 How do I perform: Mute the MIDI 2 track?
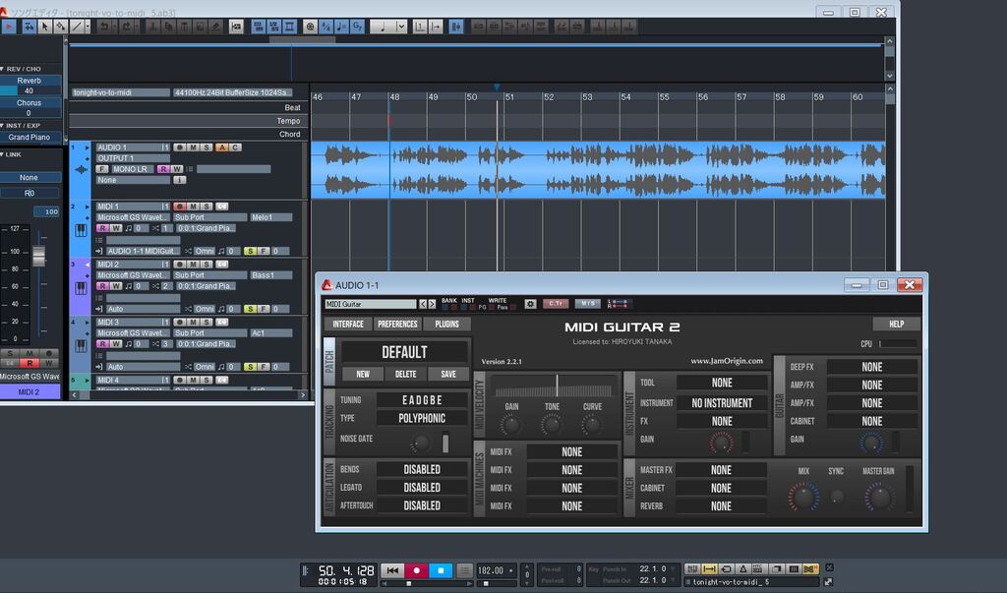pos(194,265)
